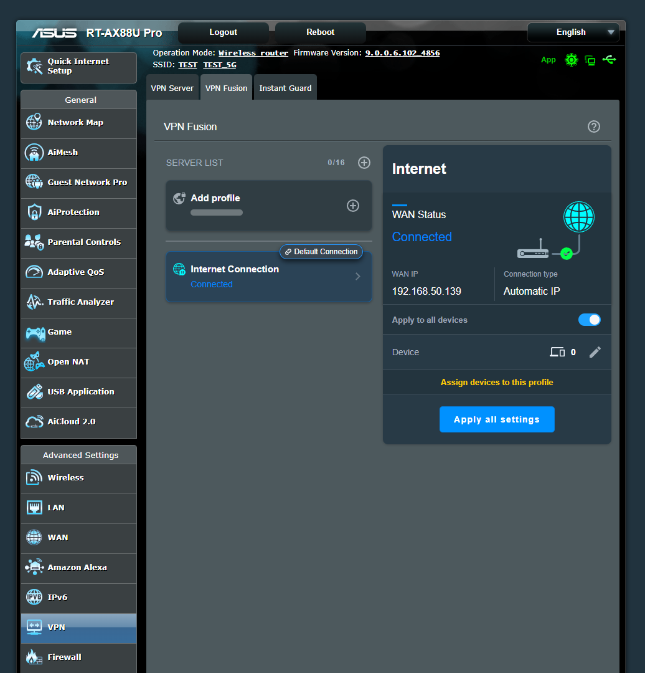
Task: Click the App link in header
Action: tap(548, 60)
